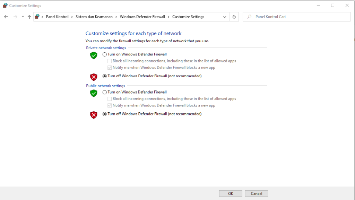This screenshot has height=200, width=355.
Task: Click the Control Panel icon in address bar
Action: click(37, 17)
